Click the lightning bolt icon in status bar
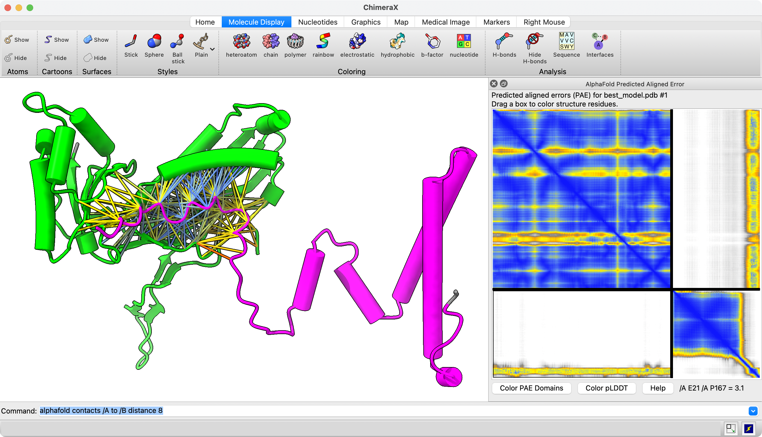The width and height of the screenshot is (762, 437). tap(749, 428)
